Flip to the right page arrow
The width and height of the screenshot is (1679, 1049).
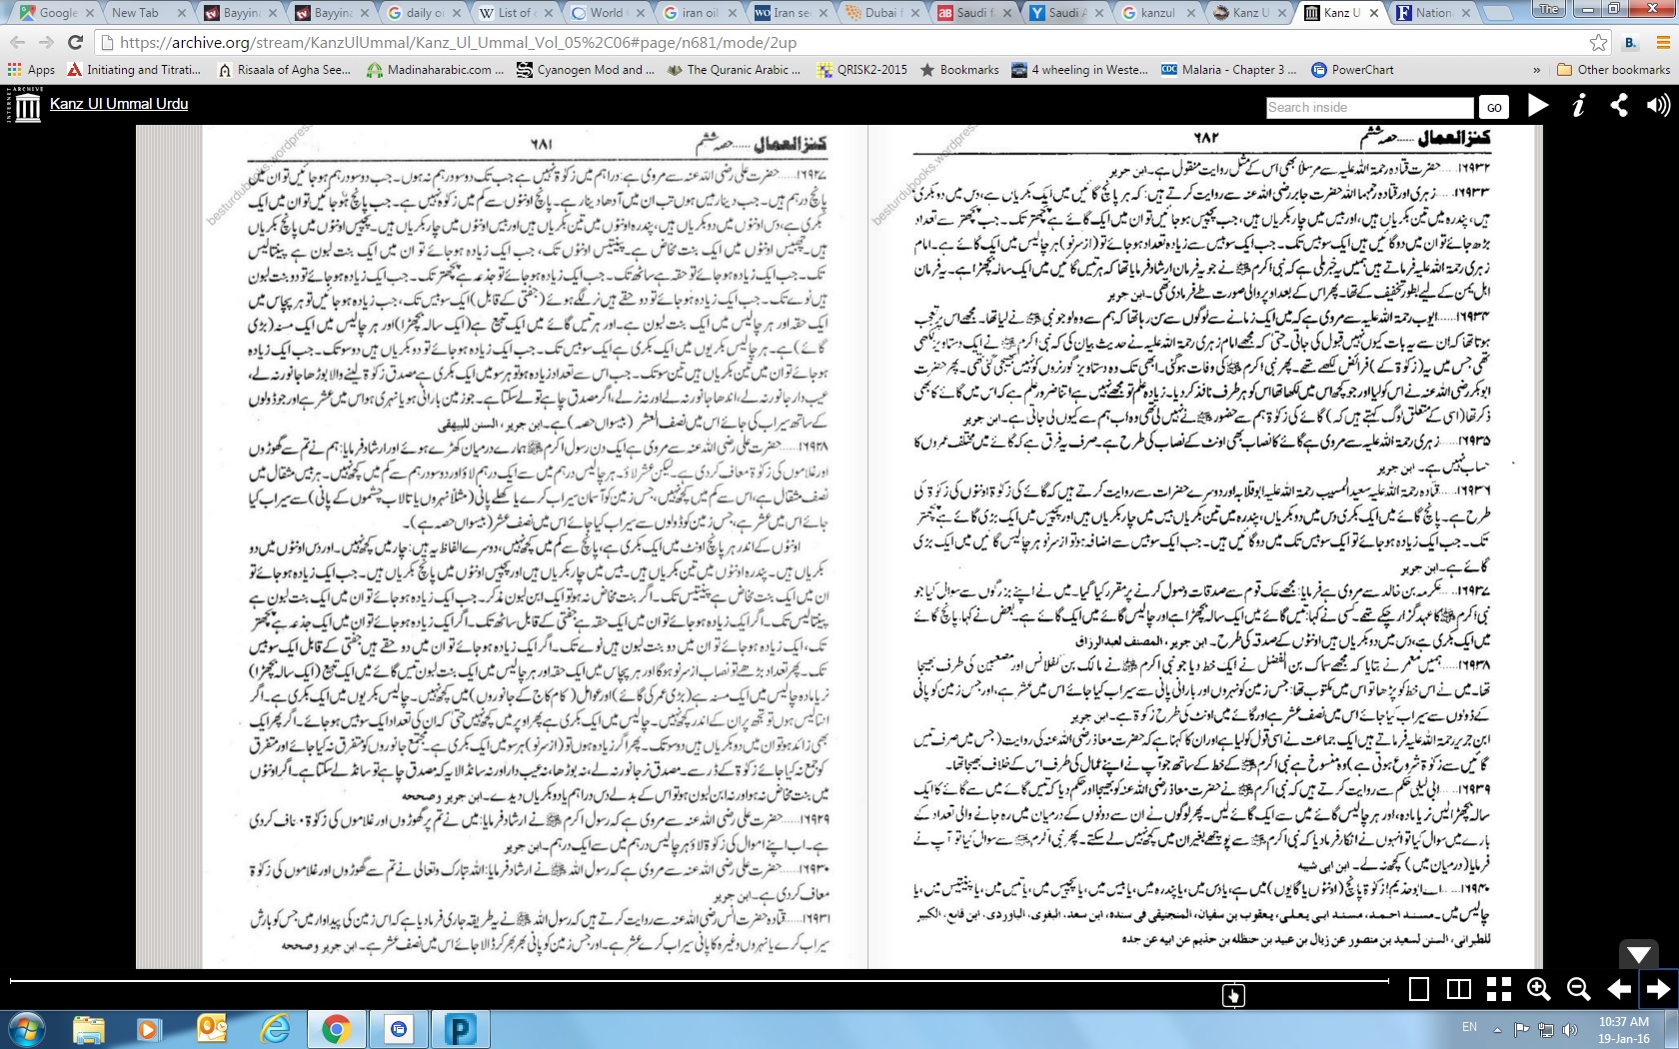coord(1659,989)
